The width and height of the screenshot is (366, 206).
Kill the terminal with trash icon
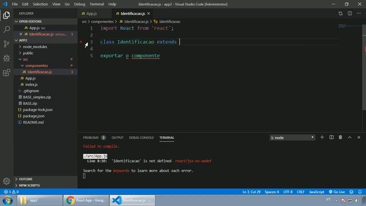[341, 137]
